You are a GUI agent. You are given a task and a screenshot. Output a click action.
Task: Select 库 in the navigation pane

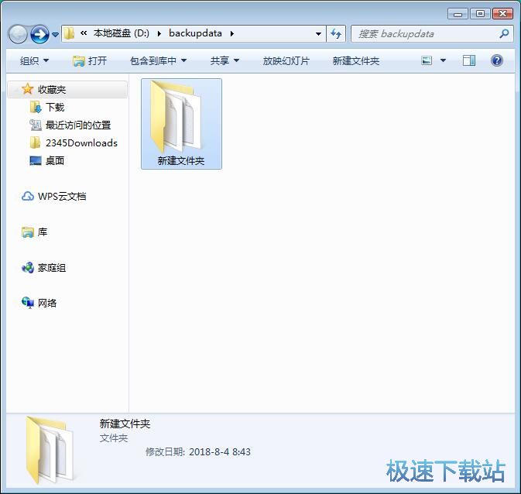click(x=43, y=232)
